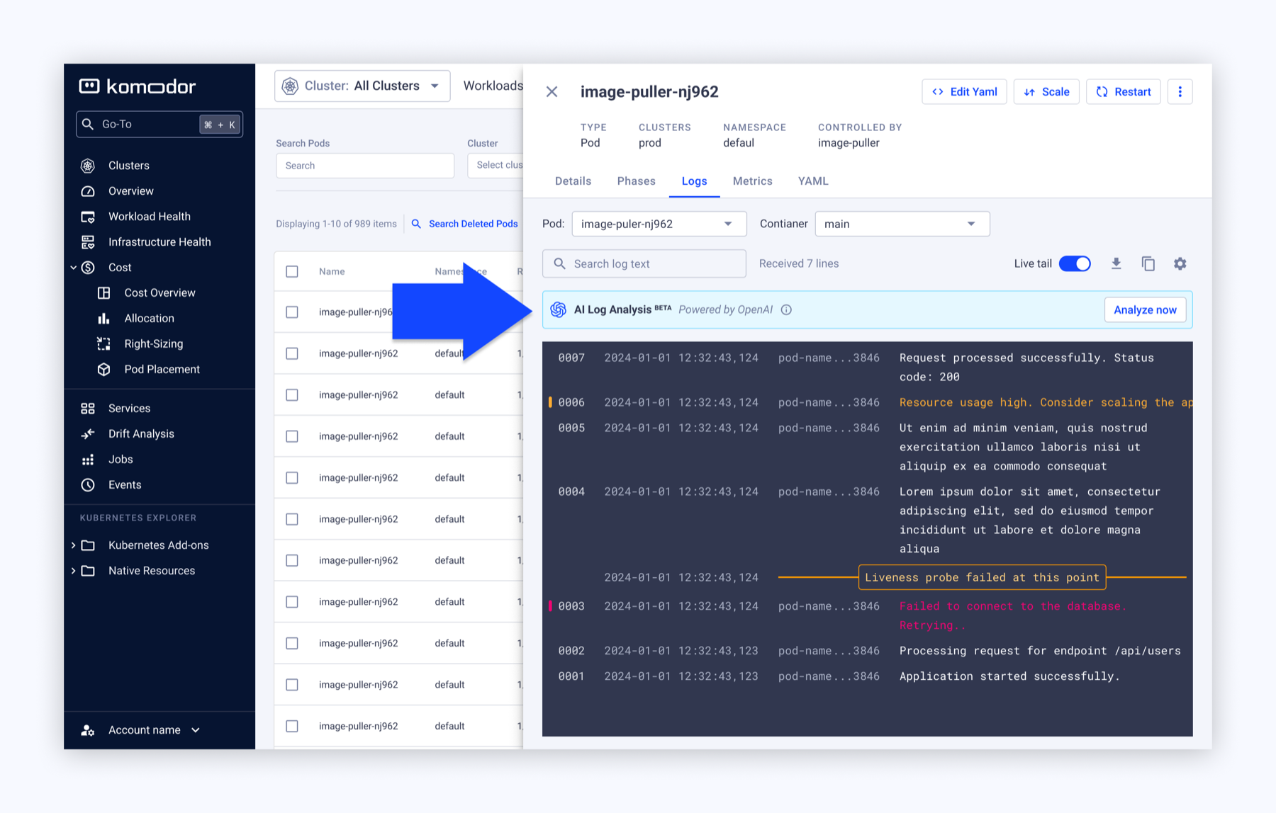Open Pod Placement
This screenshot has height=813, width=1276.
[x=162, y=370]
